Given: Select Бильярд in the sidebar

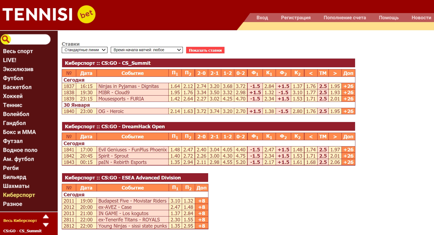Looking at the screenshot, I should pos(15,177).
